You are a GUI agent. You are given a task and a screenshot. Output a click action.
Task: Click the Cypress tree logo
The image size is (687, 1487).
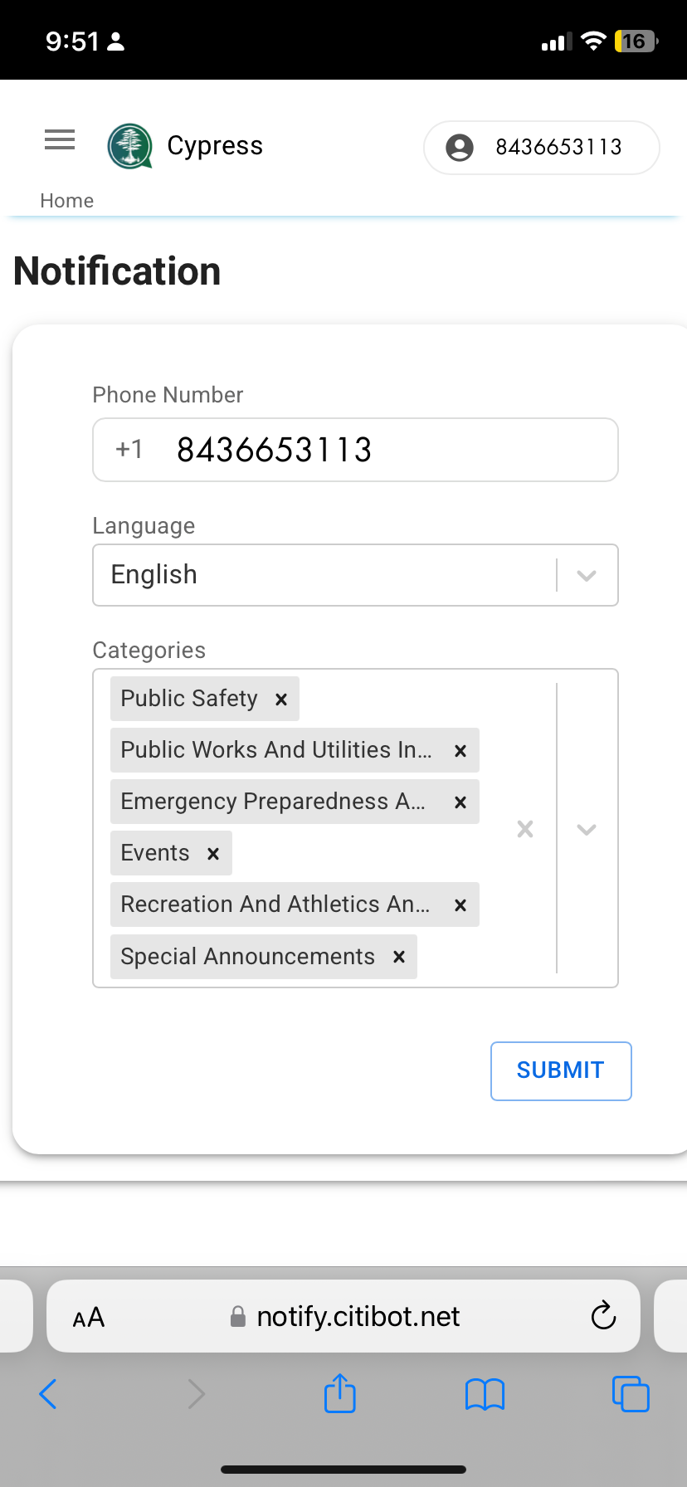130,145
